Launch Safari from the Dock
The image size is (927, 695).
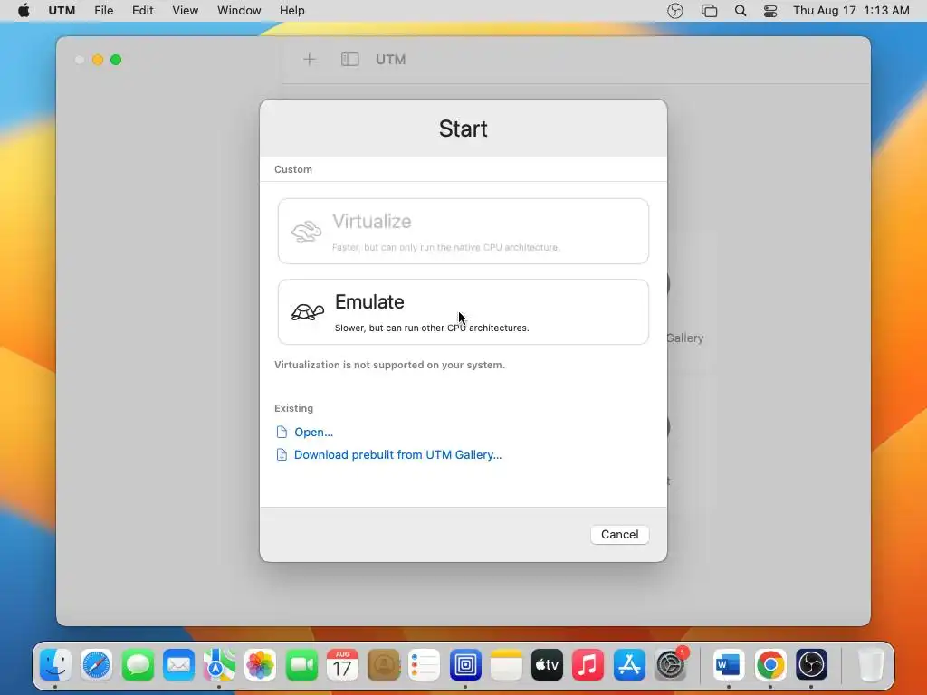96,665
